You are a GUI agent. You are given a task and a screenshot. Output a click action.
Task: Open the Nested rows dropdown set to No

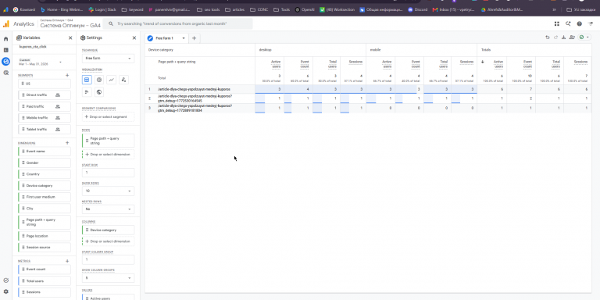click(x=109, y=209)
